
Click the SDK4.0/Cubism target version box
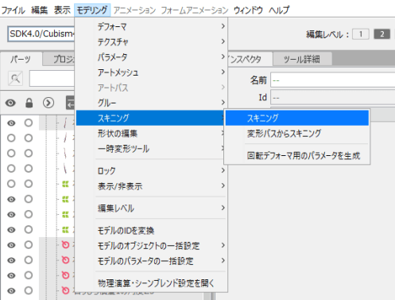pos(41,33)
